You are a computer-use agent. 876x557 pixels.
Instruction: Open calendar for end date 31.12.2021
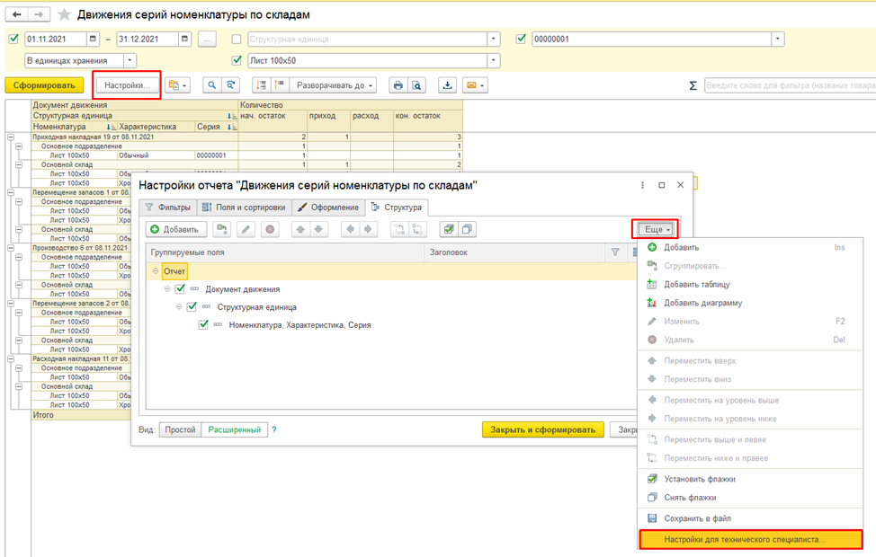[184, 39]
